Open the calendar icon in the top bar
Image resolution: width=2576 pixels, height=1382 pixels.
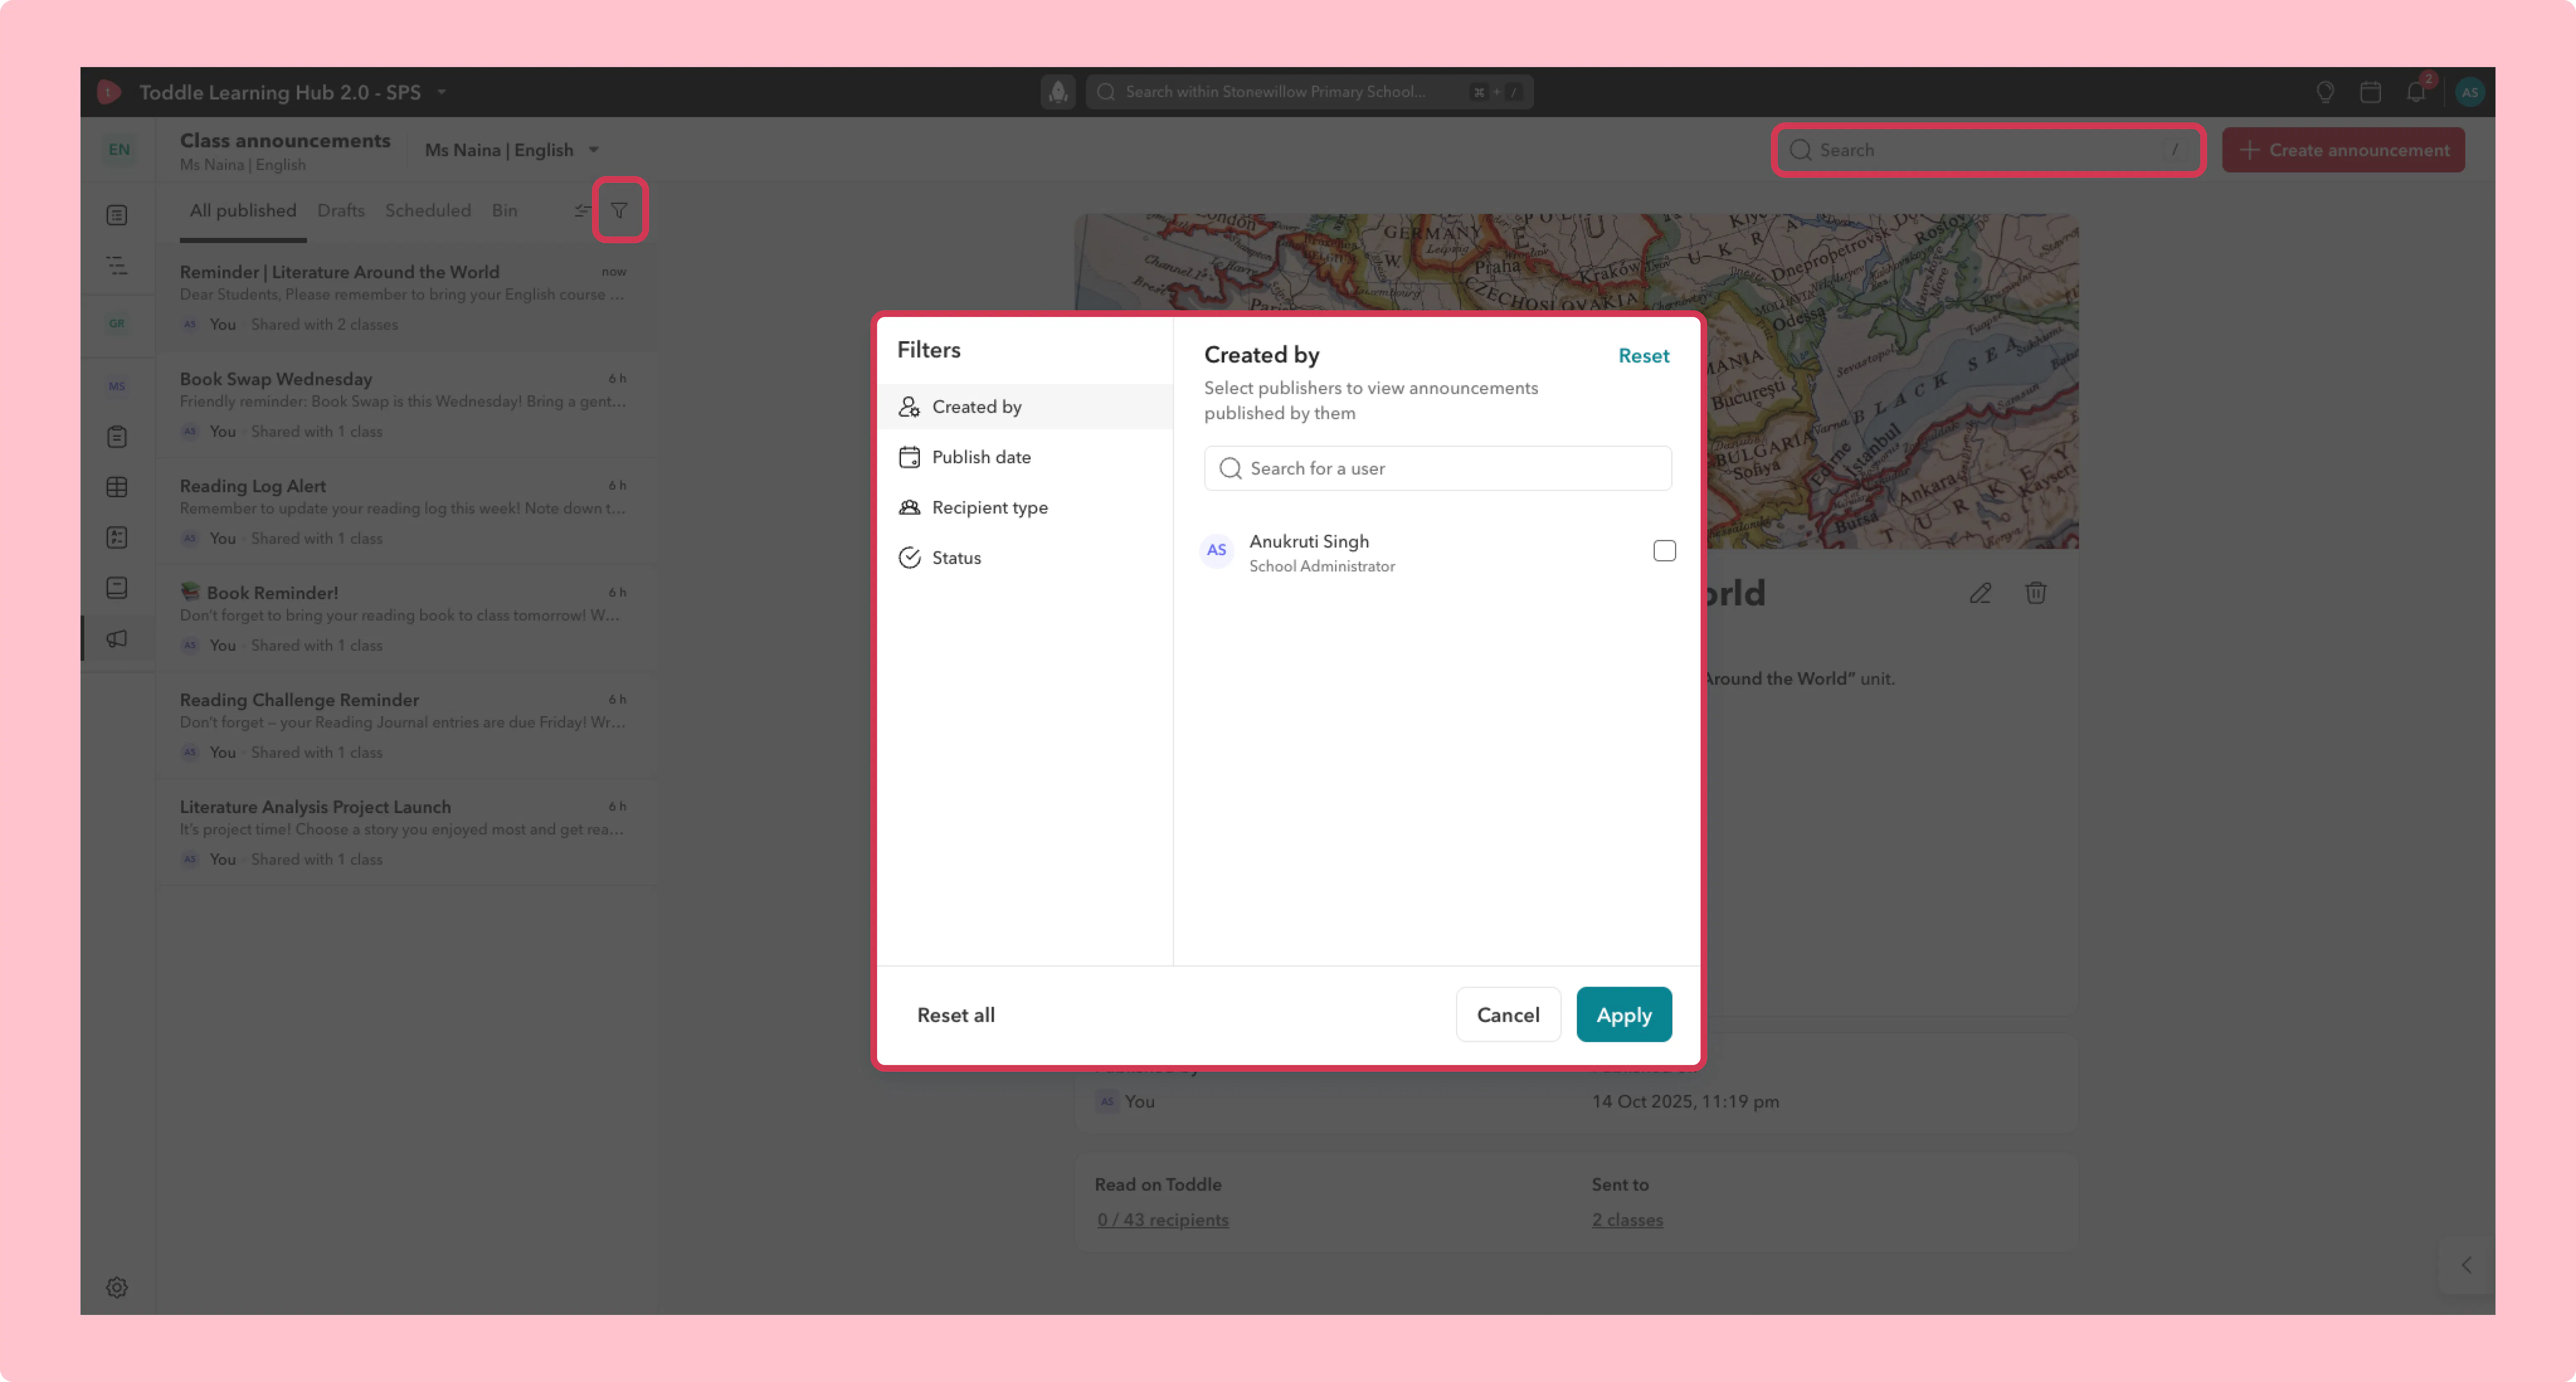(2370, 92)
